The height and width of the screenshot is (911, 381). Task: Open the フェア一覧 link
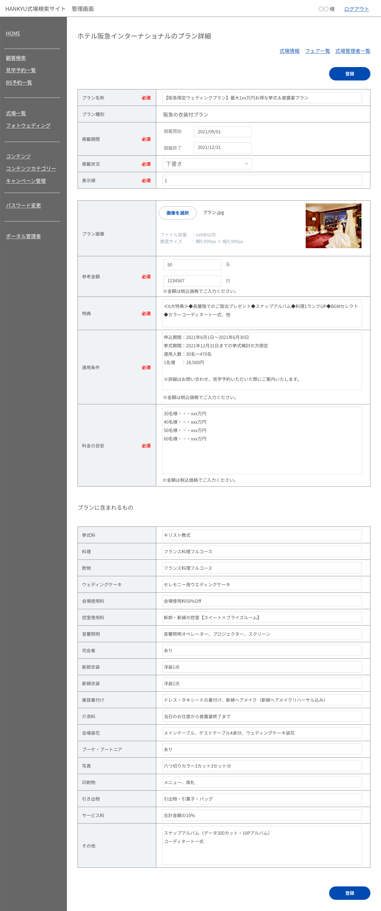pyautogui.click(x=317, y=51)
